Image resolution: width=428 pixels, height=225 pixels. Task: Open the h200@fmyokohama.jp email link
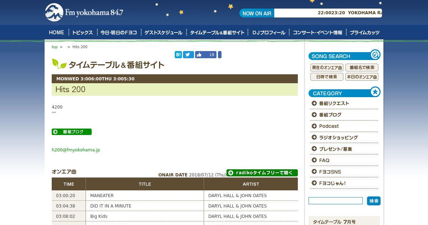click(x=76, y=150)
